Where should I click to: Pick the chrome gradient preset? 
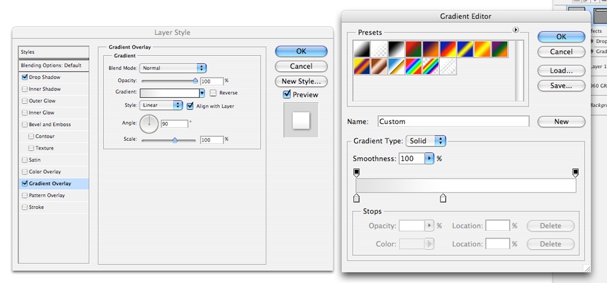pyautogui.click(x=396, y=67)
